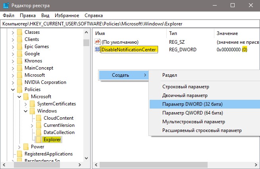Viewport: 260px width, 169px height.
Task: Click the RegisteredApplications folder icon
Action: (20, 154)
